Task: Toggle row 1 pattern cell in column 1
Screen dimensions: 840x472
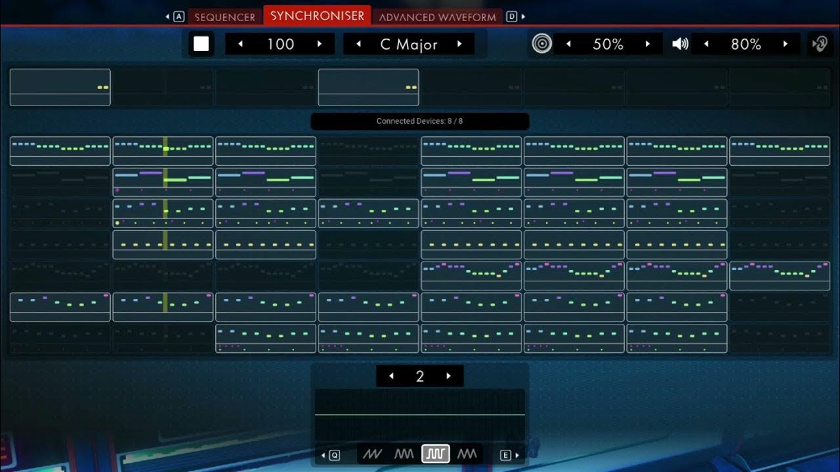Action: tap(60, 151)
